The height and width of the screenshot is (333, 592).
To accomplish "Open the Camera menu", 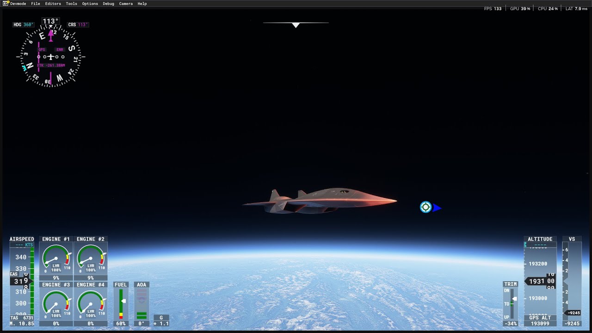I will [126, 4].
